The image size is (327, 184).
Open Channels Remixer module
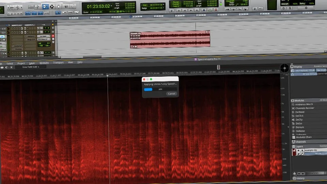[x=305, y=108]
